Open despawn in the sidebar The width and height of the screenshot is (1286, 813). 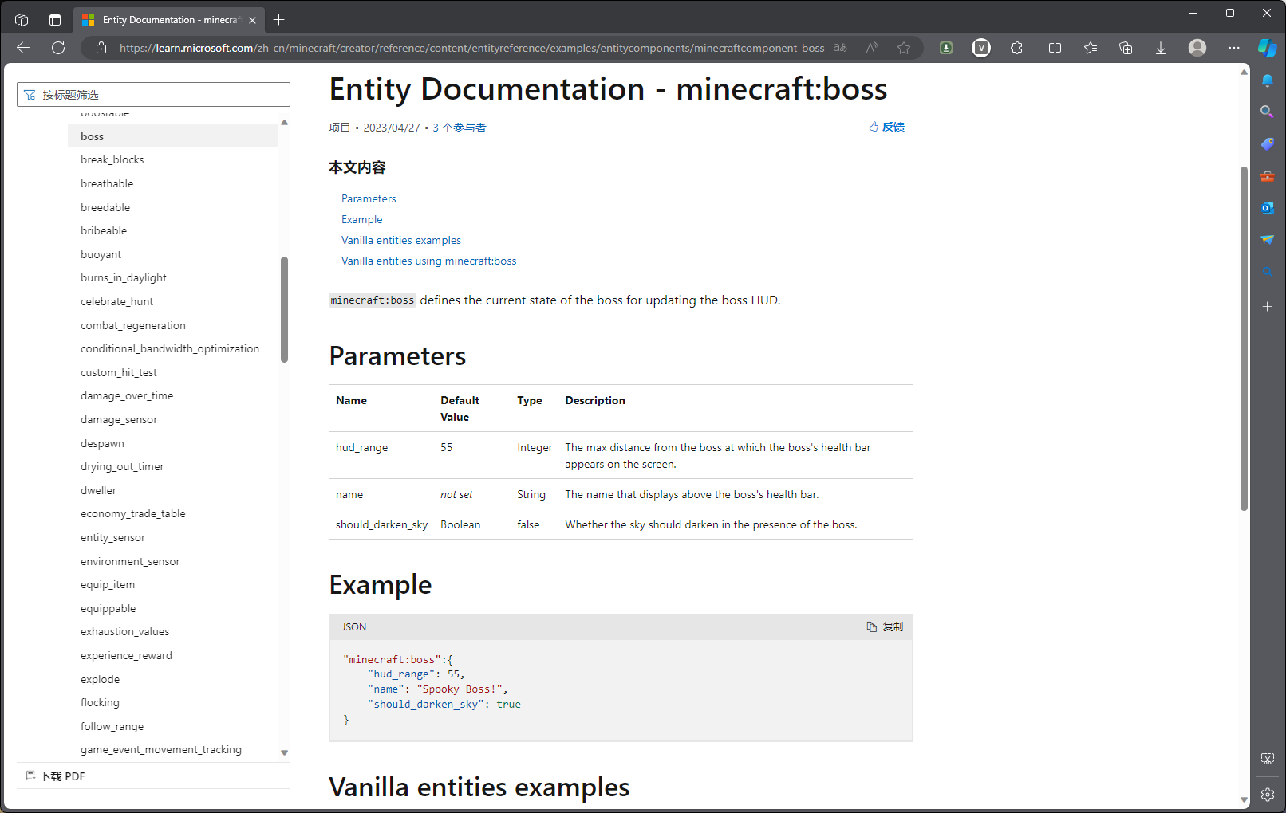[102, 443]
